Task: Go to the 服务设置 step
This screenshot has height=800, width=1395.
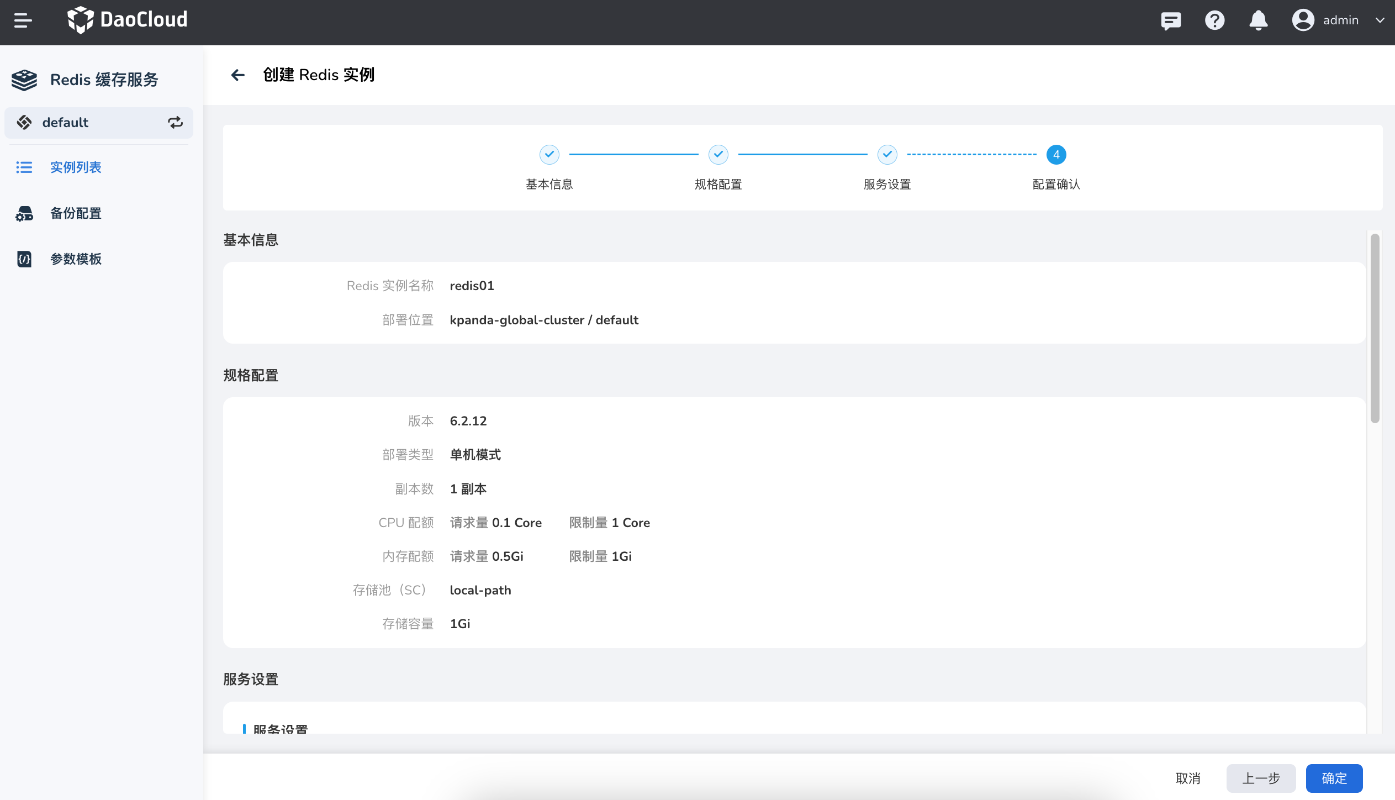Action: click(x=887, y=155)
